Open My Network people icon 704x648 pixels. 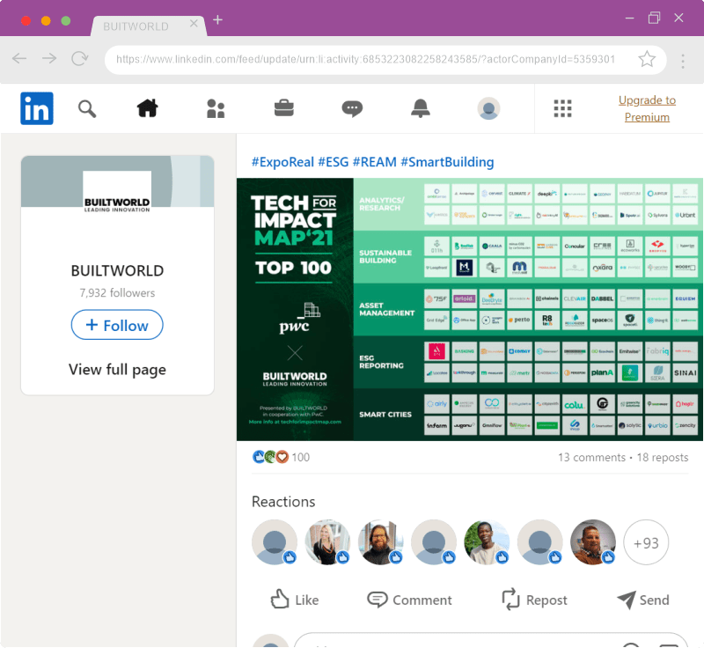(216, 108)
